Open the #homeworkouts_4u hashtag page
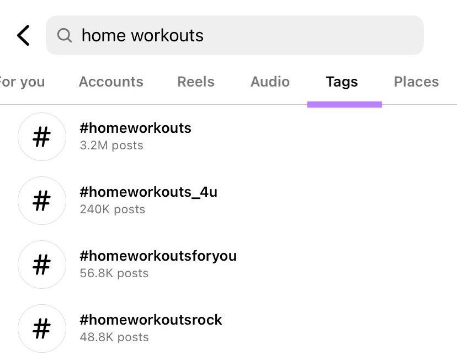Viewport: 457px width, 361px height. coord(149,192)
